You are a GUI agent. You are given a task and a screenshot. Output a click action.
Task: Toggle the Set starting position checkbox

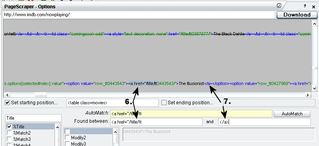tap(8, 103)
